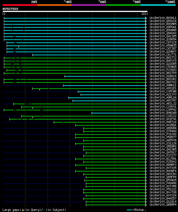Select label UniRef100_C6T3Q7

tap(163, 48)
